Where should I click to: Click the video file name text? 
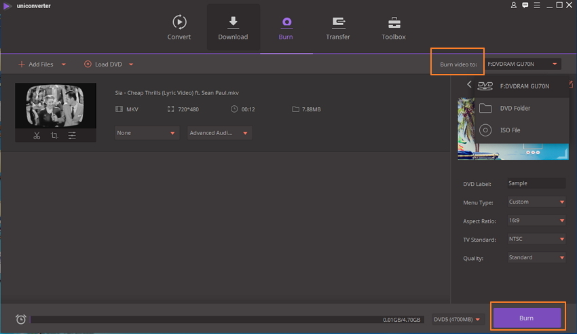pyautogui.click(x=176, y=93)
